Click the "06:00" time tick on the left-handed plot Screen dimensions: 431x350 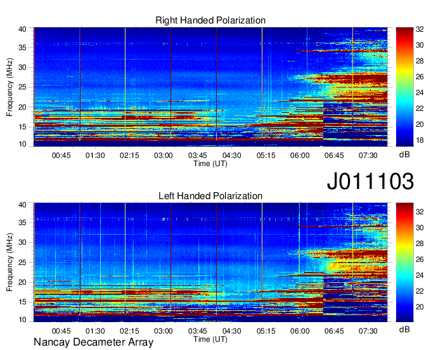[x=300, y=331]
